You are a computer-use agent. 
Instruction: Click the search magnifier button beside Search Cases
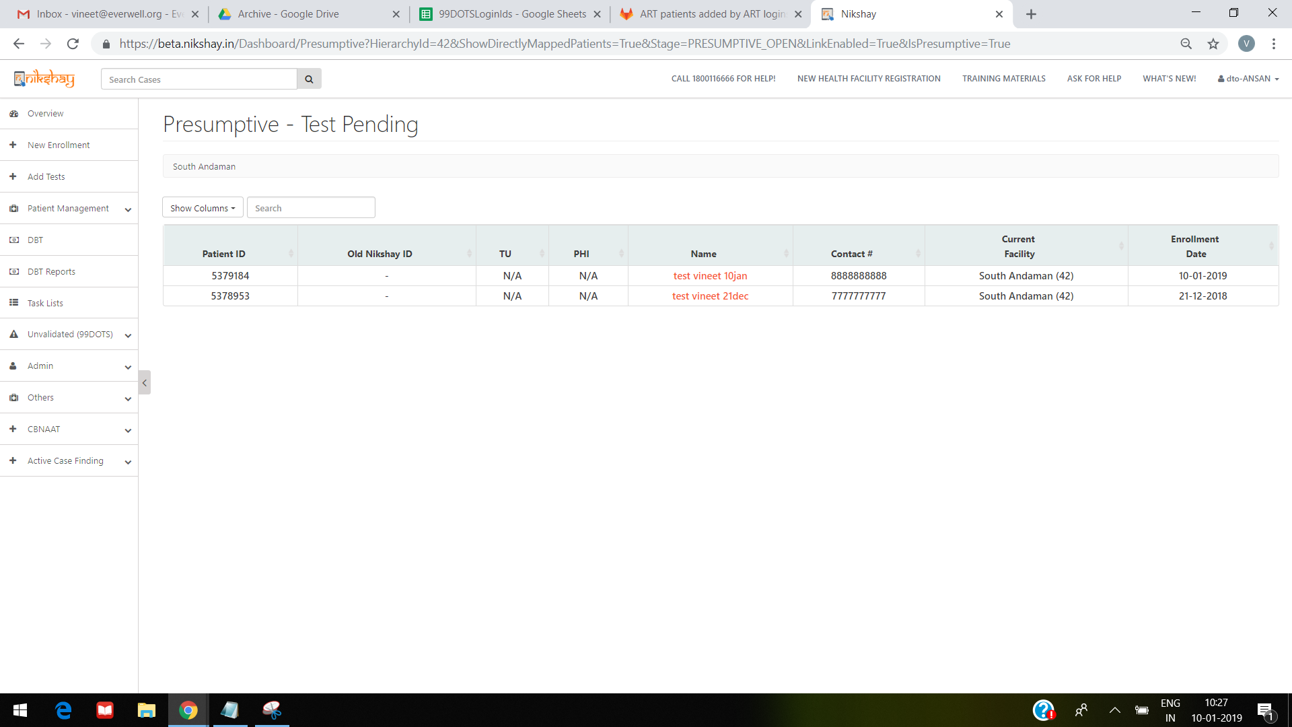309,79
